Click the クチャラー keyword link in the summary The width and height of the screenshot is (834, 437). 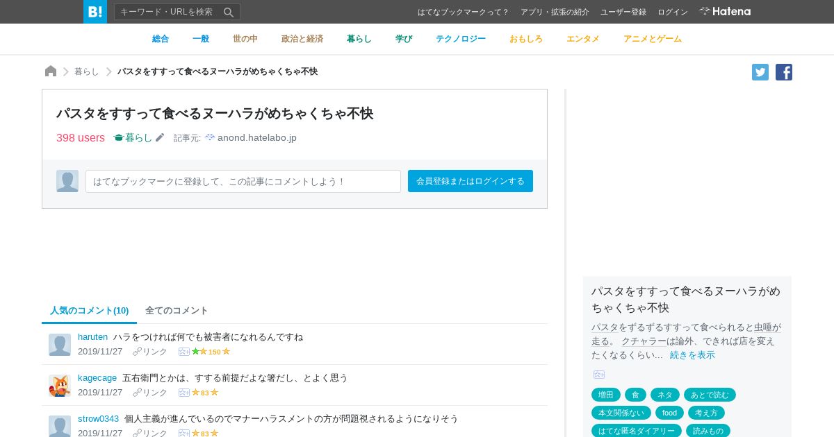pos(644,341)
